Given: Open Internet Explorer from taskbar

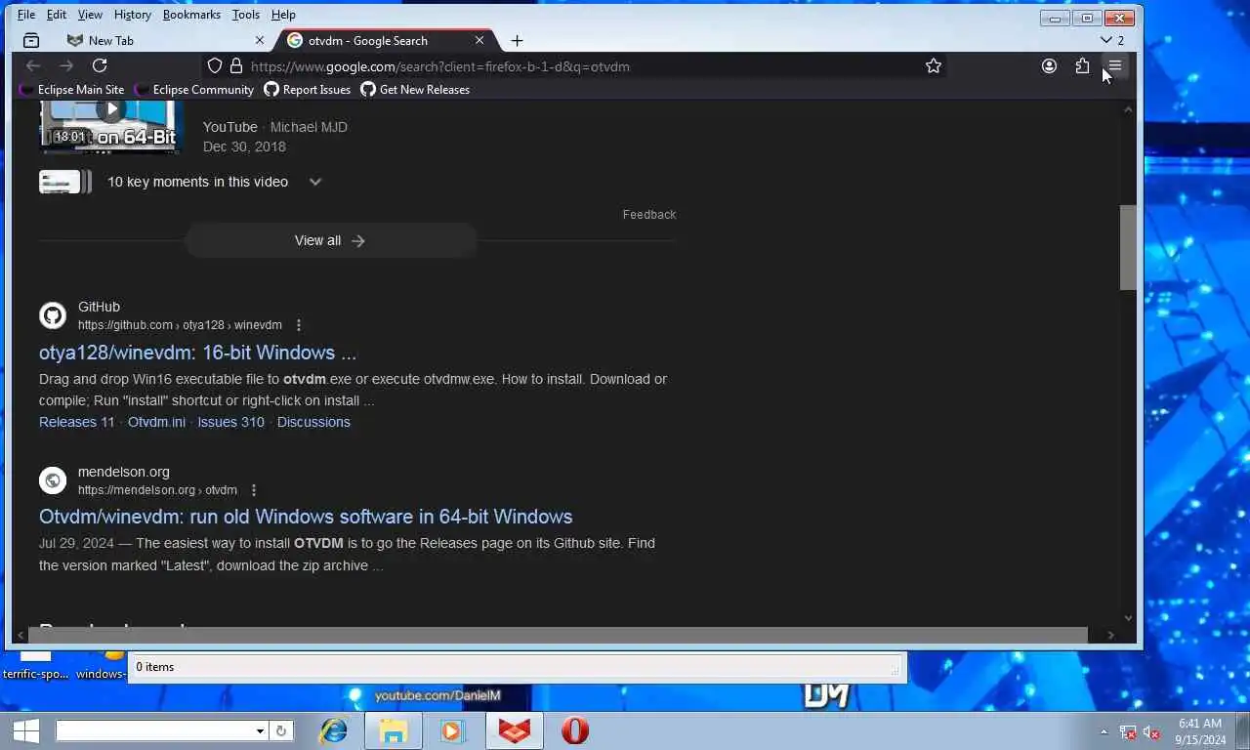Looking at the screenshot, I should (x=334, y=730).
